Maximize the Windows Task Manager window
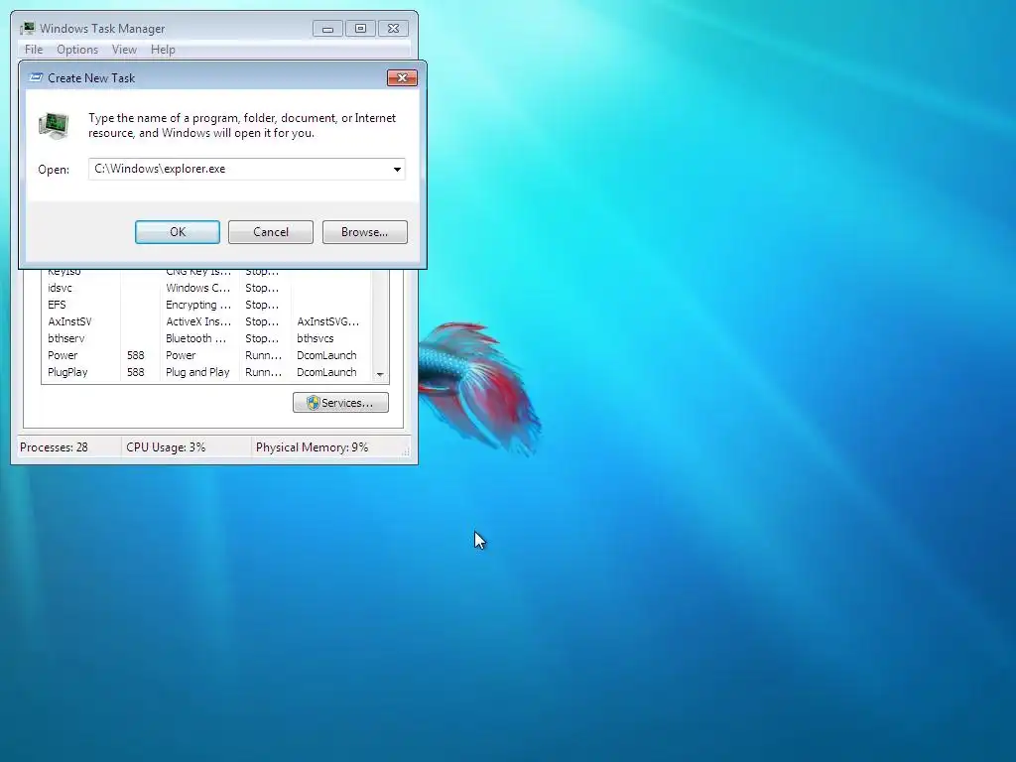The height and width of the screenshot is (762, 1016). tap(360, 29)
